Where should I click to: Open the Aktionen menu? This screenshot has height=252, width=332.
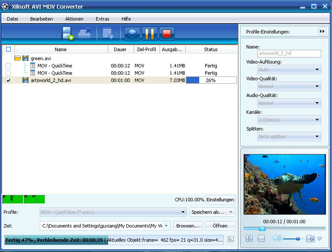[74, 19]
